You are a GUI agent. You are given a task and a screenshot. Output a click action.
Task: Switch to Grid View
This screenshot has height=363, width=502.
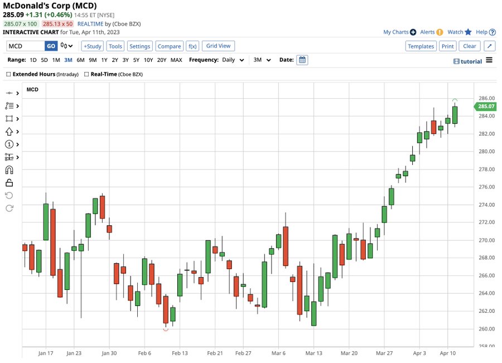[x=218, y=46]
